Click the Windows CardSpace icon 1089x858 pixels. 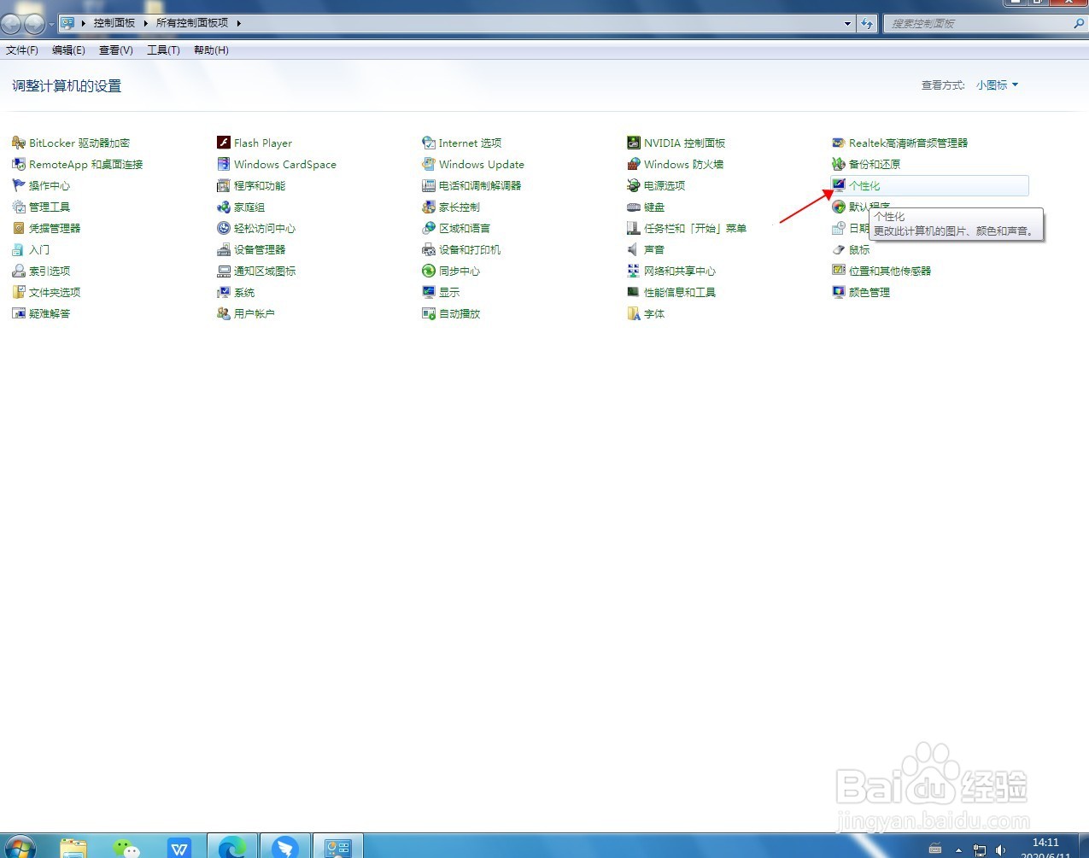(224, 164)
